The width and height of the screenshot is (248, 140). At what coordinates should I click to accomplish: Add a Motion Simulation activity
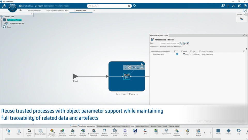point(104,132)
